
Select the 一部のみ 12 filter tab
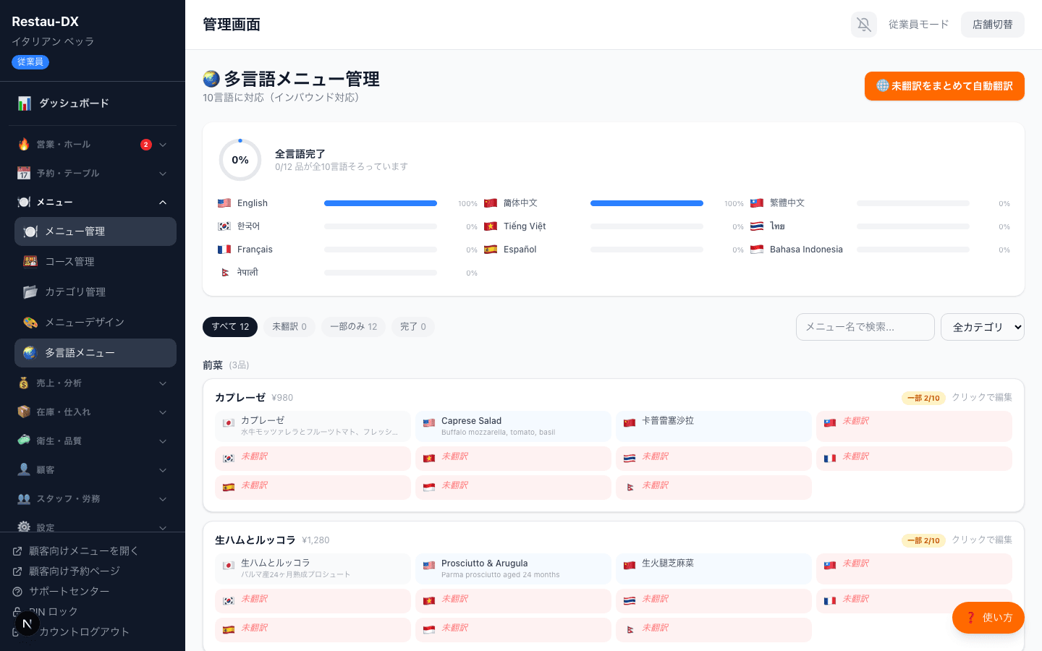tap(354, 327)
